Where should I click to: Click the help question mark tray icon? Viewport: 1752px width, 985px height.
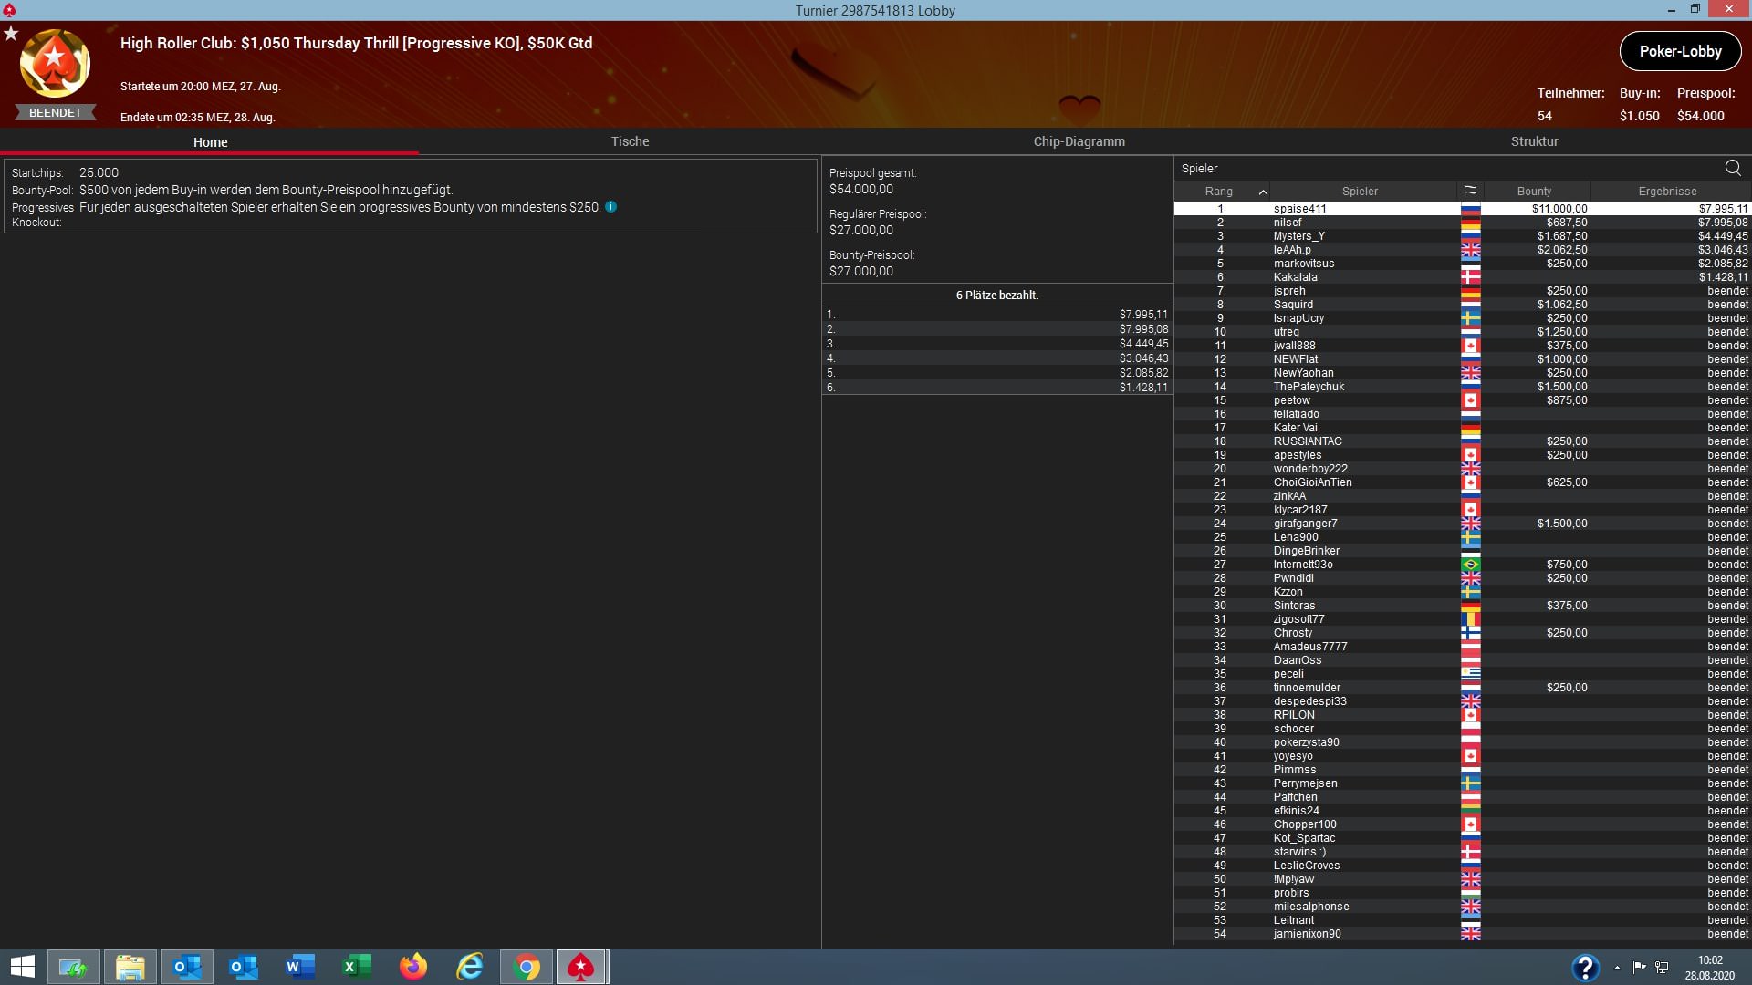(x=1585, y=967)
